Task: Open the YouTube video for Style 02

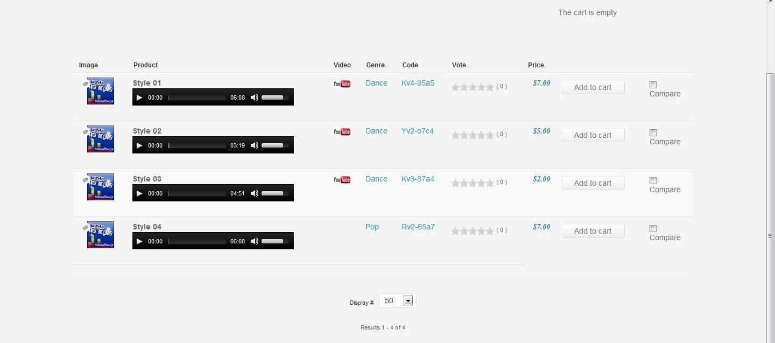Action: 342,132
